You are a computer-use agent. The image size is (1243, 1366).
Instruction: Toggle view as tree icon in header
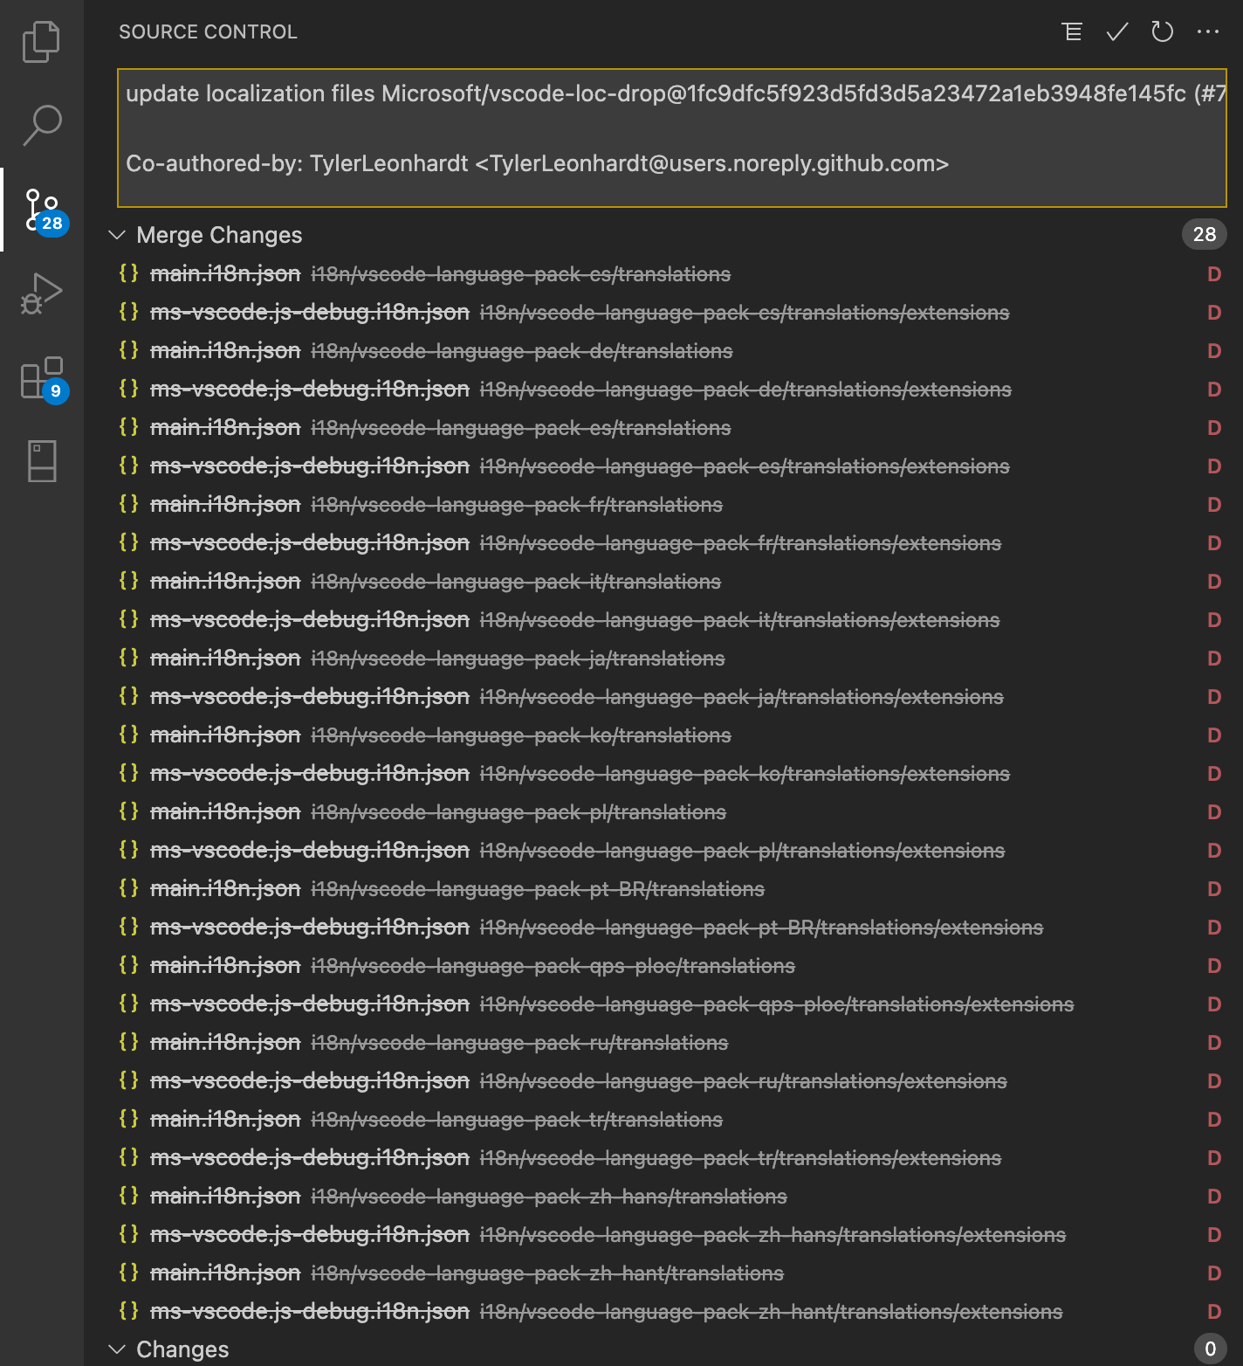click(x=1072, y=32)
